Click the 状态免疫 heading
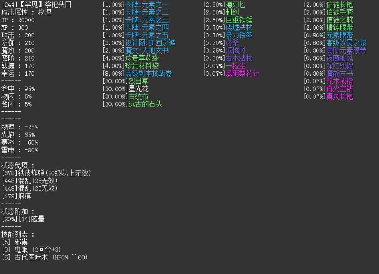This screenshot has width=379, height=274. [x=15, y=166]
